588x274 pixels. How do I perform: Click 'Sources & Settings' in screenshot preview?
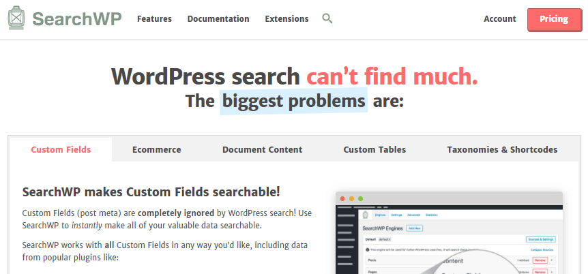pos(541,239)
